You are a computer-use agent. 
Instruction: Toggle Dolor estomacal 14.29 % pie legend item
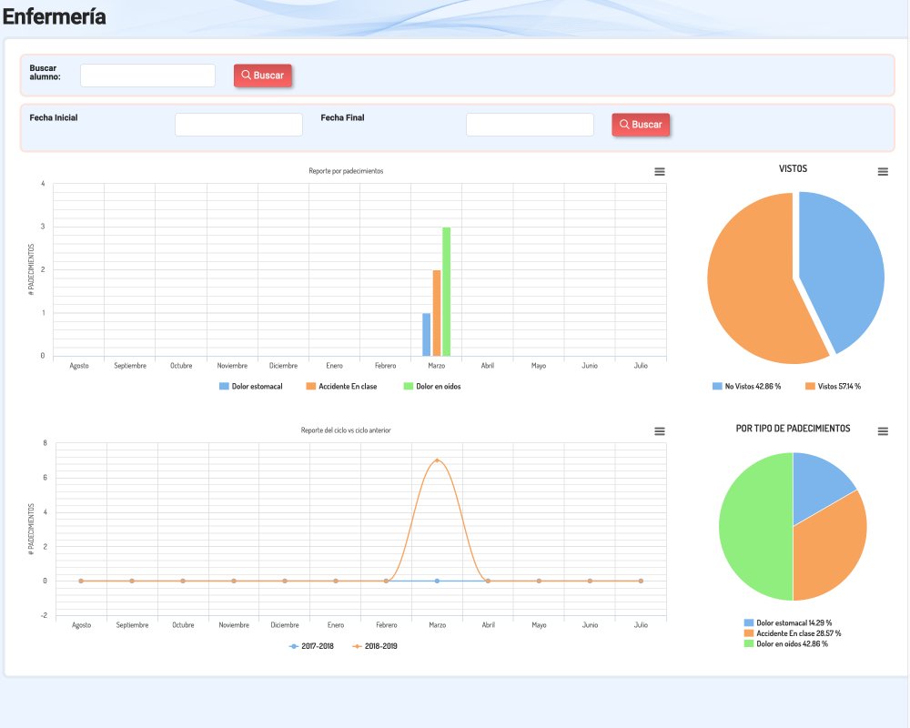coord(788,623)
